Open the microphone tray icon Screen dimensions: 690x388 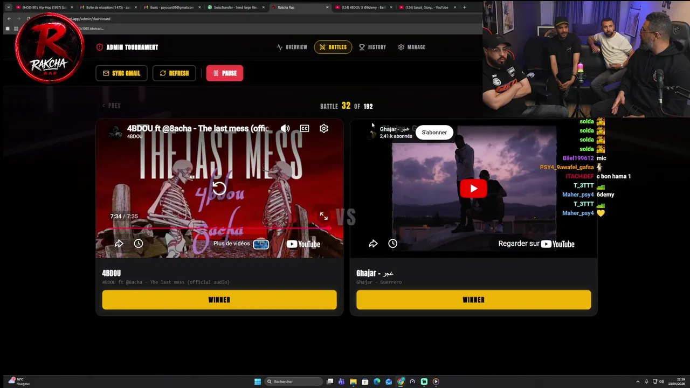click(646, 382)
